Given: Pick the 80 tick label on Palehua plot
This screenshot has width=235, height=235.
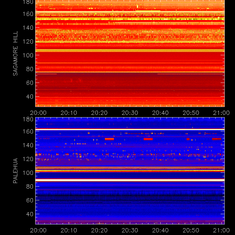Looking at the screenshot, I should point(30,187).
